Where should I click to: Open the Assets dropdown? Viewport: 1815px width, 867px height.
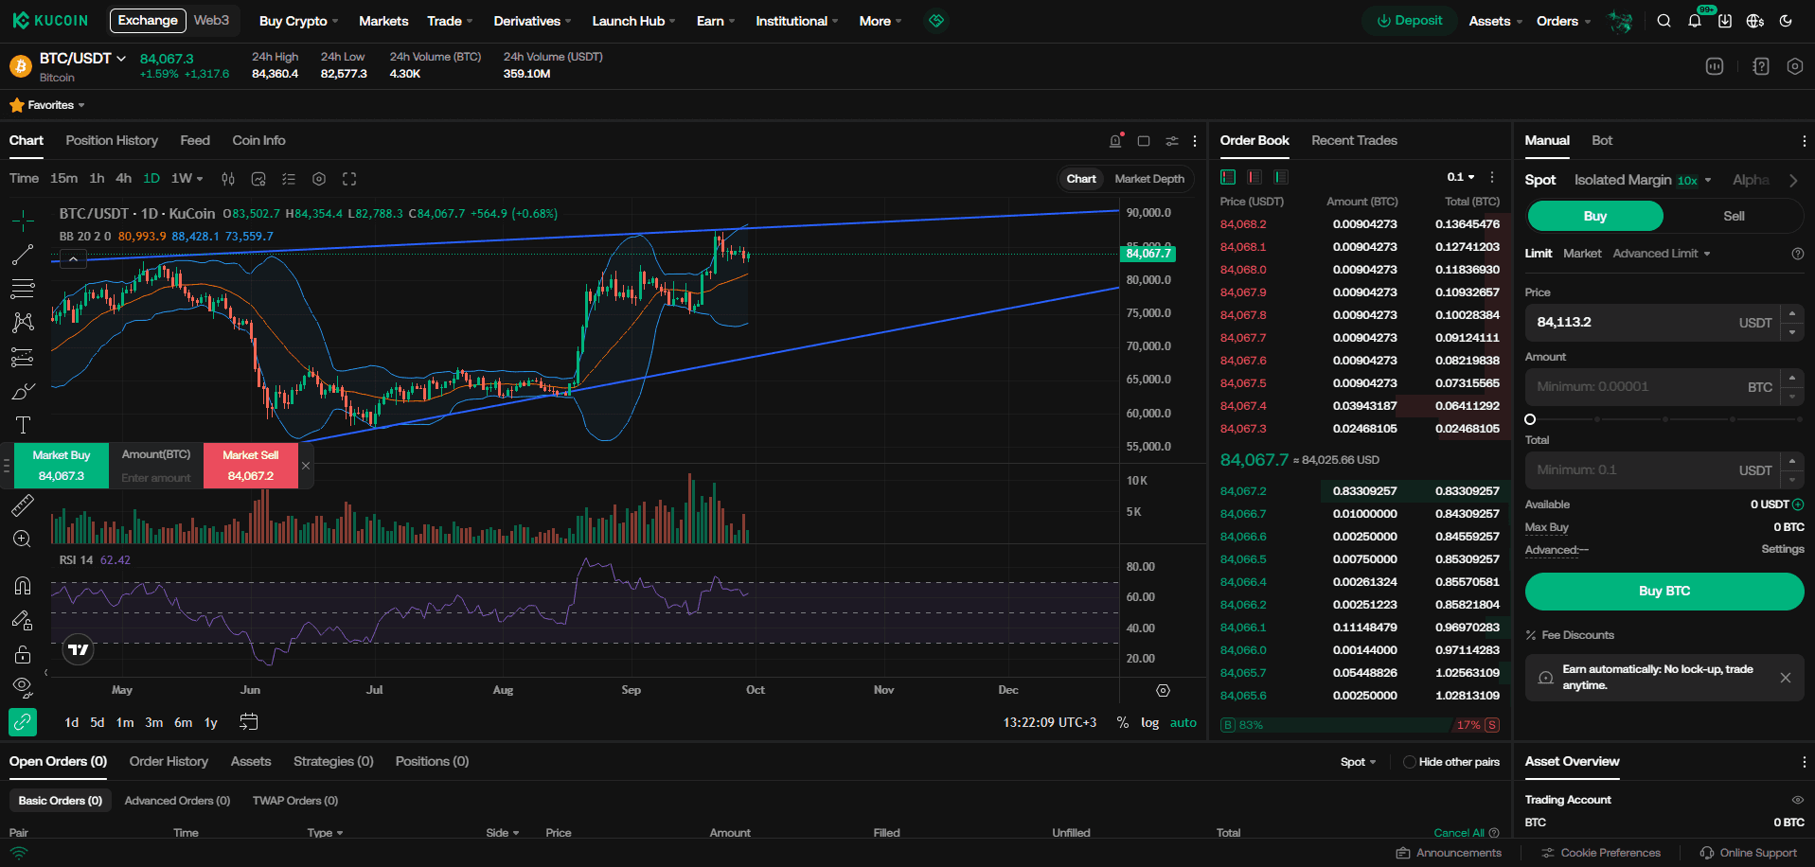1496,21
